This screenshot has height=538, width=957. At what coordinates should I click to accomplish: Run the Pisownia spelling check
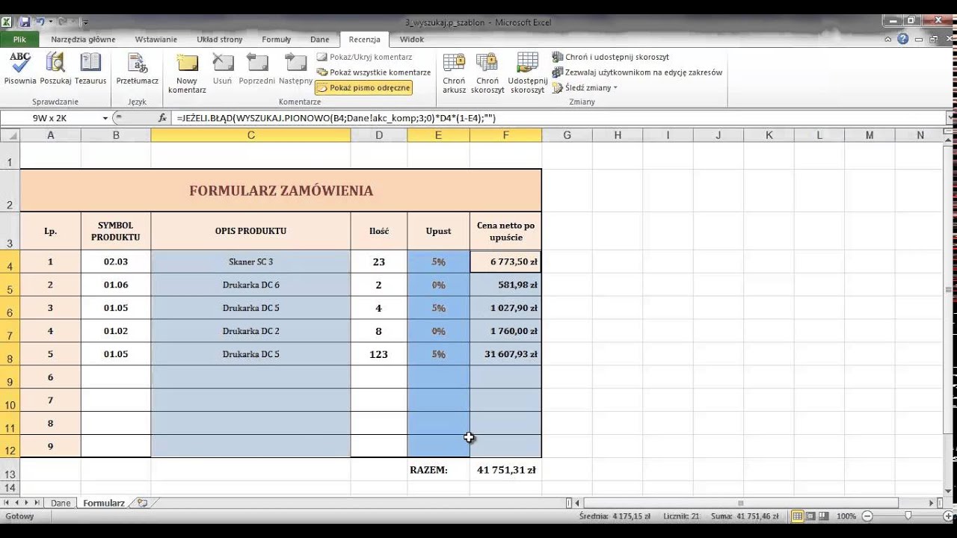point(20,69)
